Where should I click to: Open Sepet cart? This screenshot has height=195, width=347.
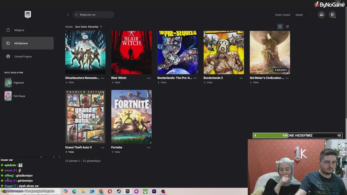tap(299, 15)
